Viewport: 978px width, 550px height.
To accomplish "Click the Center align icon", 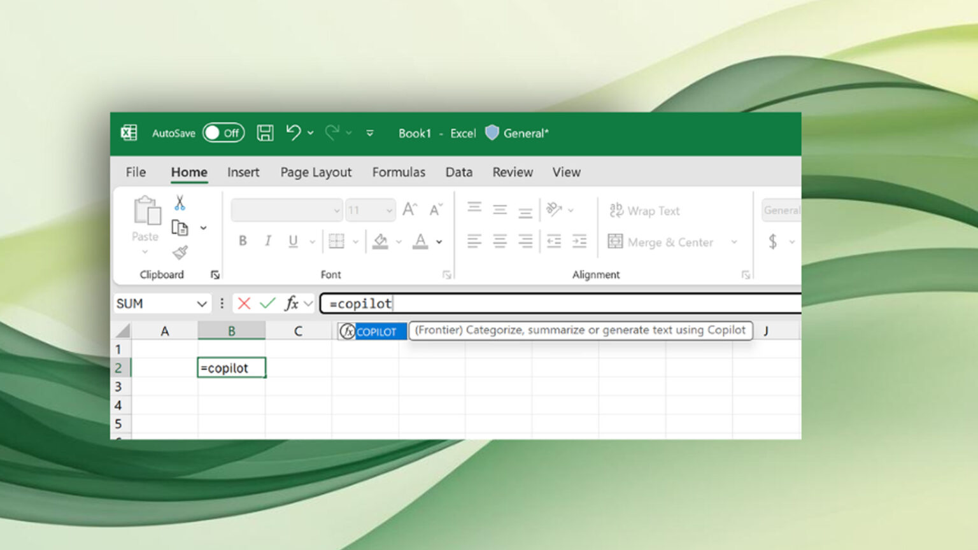I will pos(500,241).
